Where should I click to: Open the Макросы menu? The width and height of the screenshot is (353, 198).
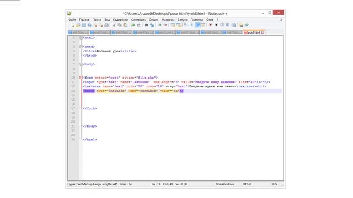(x=168, y=20)
